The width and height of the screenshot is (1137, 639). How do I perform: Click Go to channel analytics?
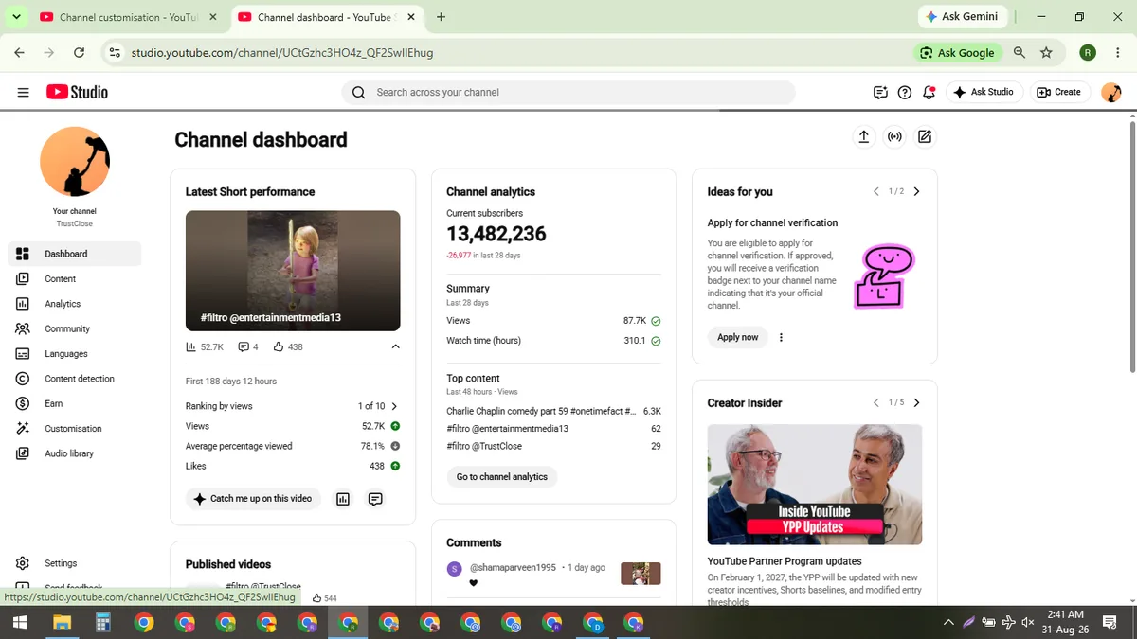pyautogui.click(x=502, y=477)
